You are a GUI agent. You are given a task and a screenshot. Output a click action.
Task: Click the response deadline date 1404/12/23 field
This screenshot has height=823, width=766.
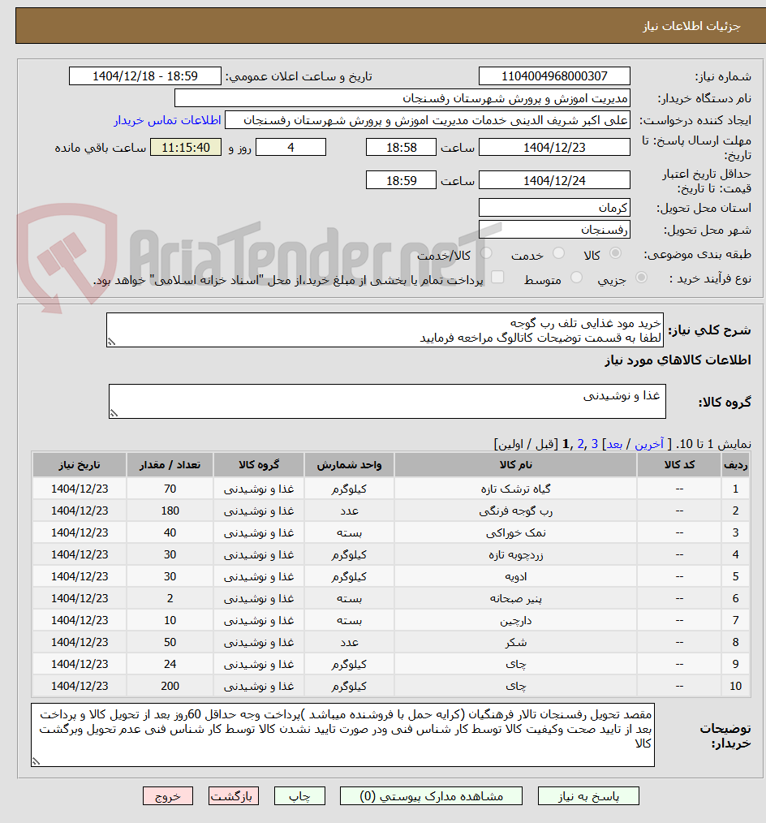pos(554,147)
